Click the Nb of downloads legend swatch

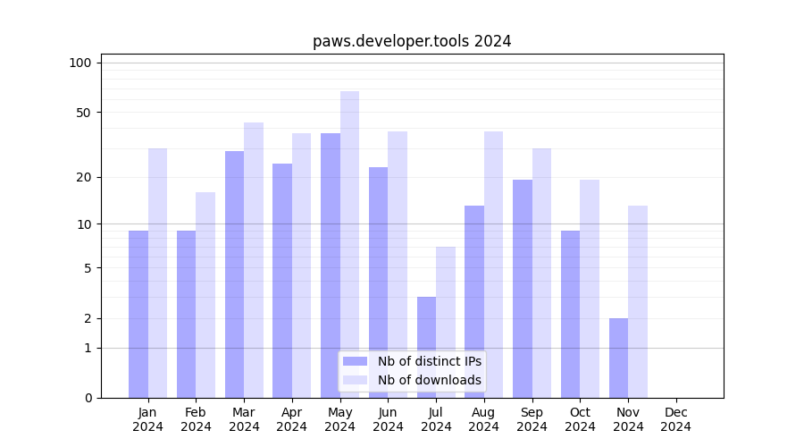355,380
